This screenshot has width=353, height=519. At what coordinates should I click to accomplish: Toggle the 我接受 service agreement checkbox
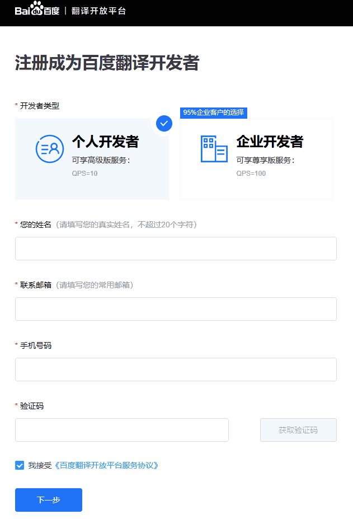[x=20, y=465]
